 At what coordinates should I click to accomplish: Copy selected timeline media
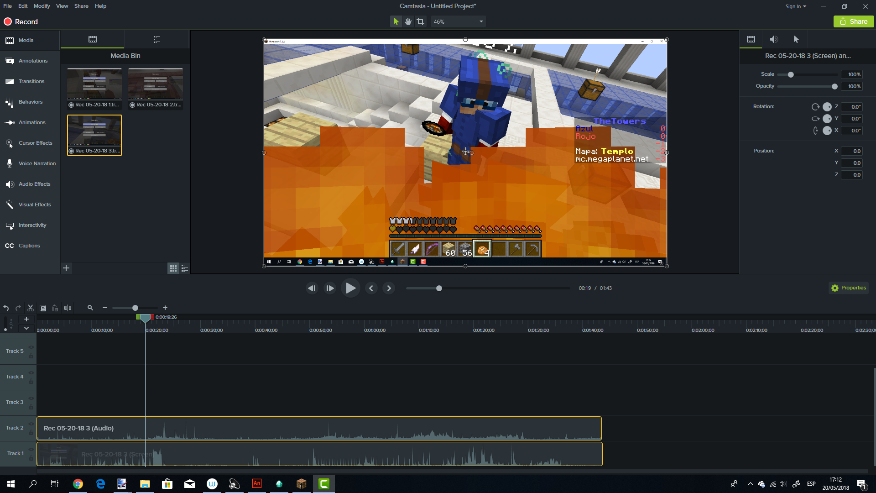[x=43, y=308]
